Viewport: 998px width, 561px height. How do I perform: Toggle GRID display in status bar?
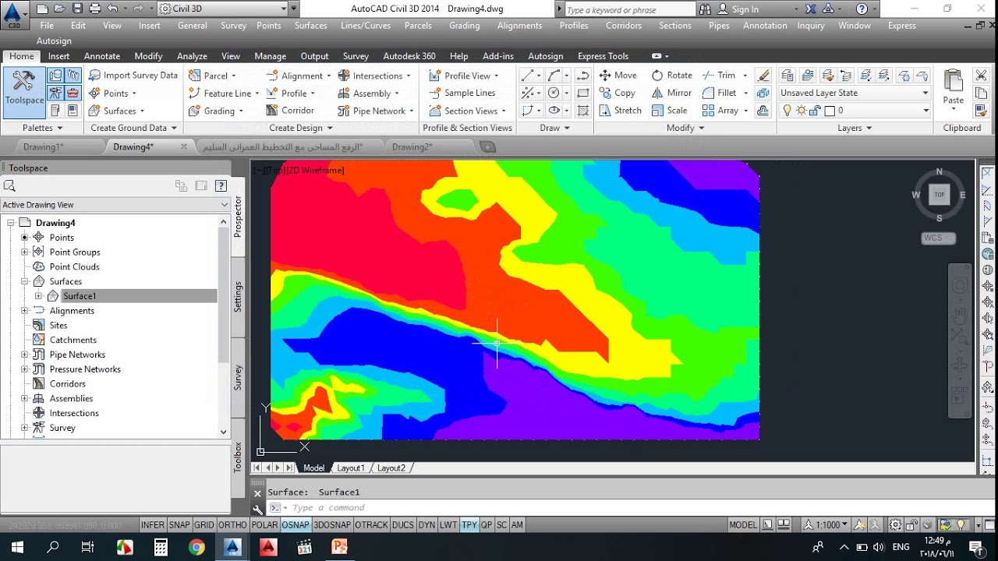(204, 525)
